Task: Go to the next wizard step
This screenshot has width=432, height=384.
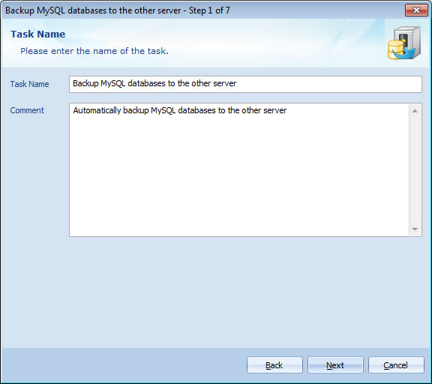Action: click(x=335, y=365)
